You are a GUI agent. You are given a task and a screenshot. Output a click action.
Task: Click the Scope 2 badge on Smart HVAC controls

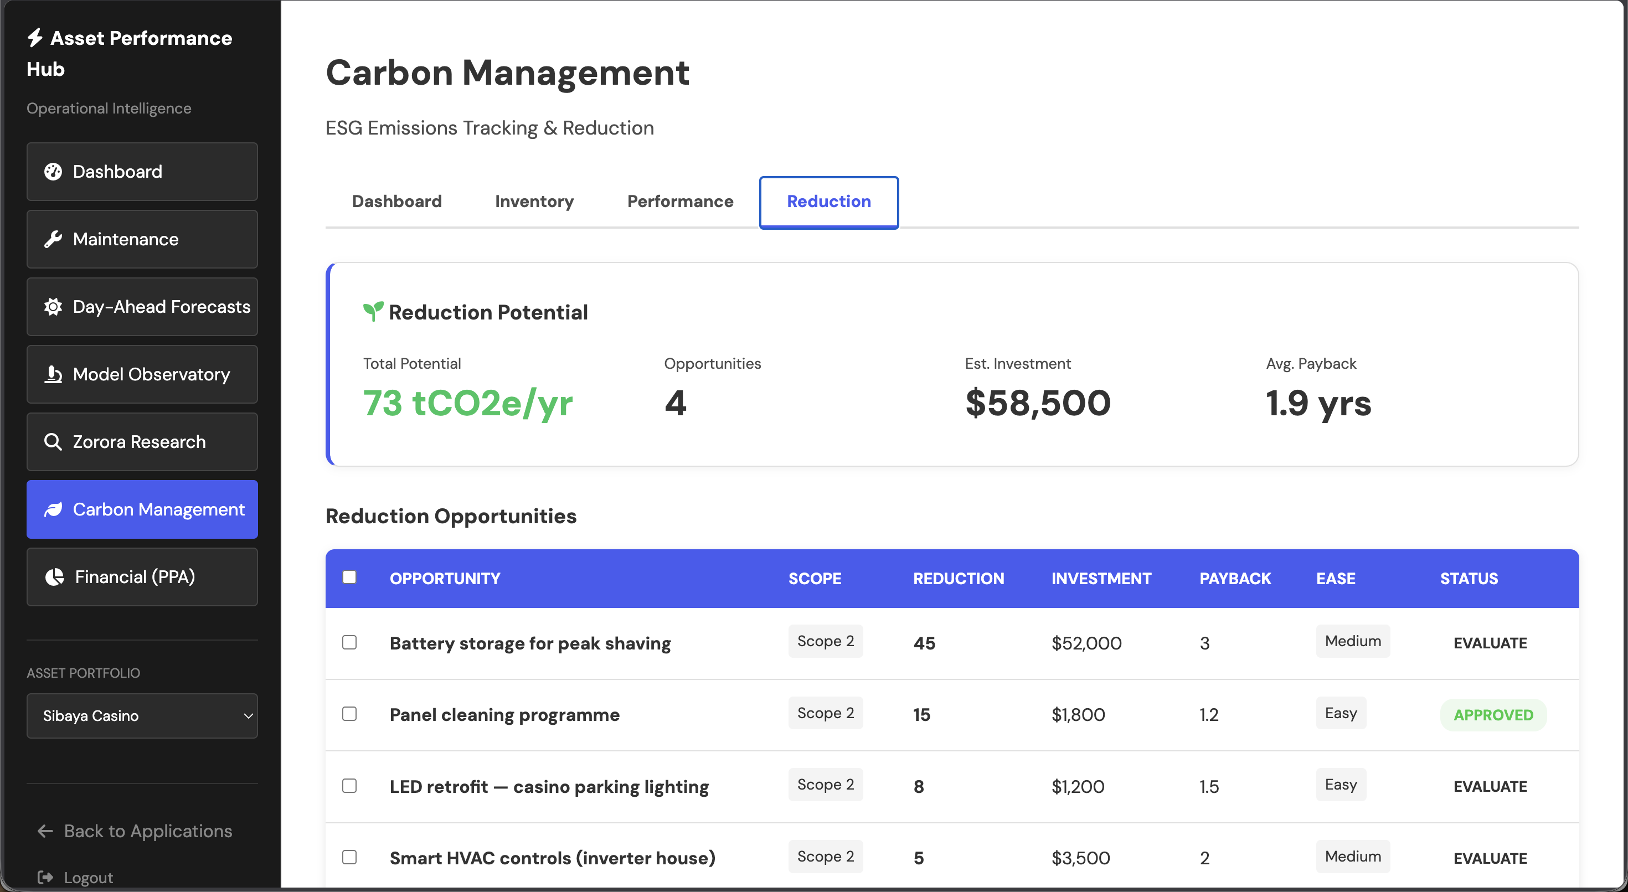coord(826,857)
